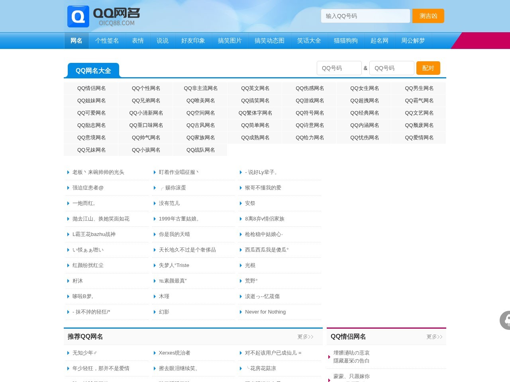Open the 搞笑动态图 nav item
510x382 pixels.
(x=270, y=41)
